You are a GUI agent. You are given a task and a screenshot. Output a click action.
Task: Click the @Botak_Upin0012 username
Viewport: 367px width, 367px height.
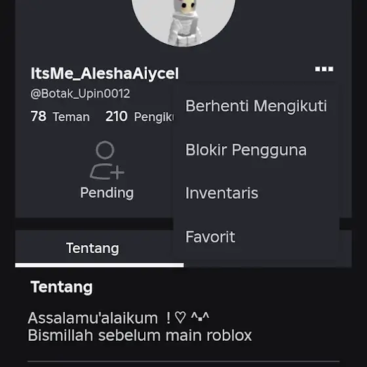80,93
